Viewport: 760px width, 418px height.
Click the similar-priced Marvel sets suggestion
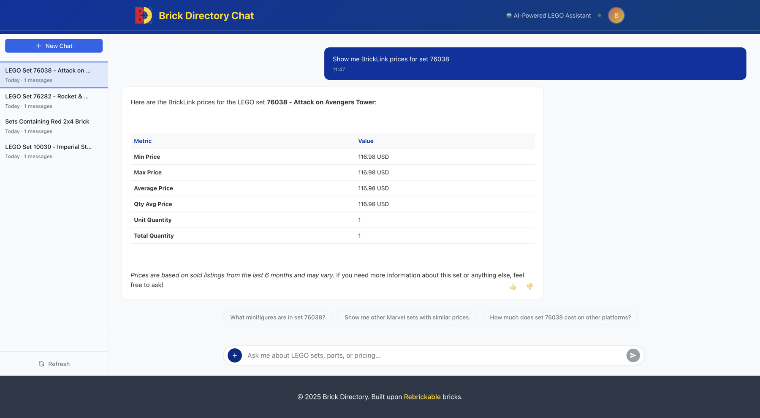407,317
